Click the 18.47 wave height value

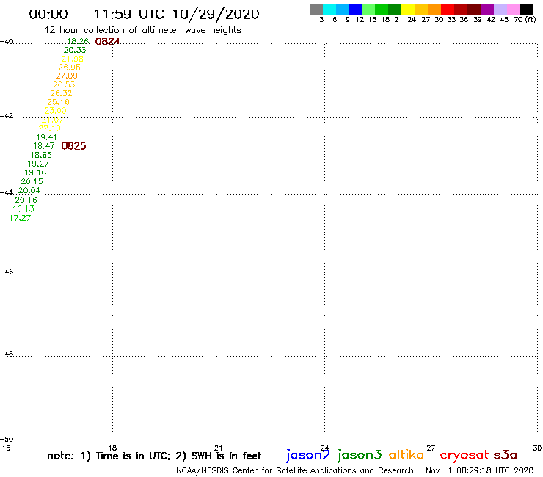pyautogui.click(x=44, y=146)
